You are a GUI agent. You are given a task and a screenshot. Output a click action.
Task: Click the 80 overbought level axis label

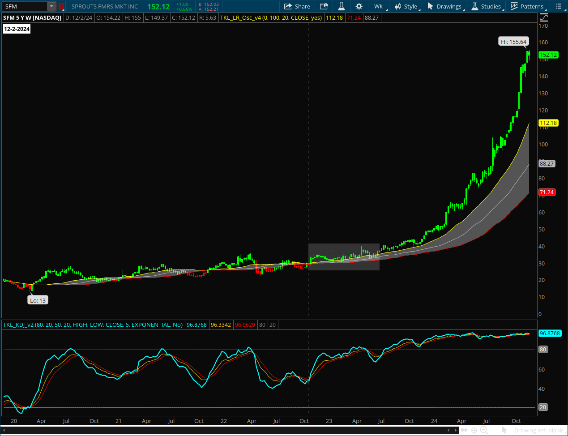543,350
